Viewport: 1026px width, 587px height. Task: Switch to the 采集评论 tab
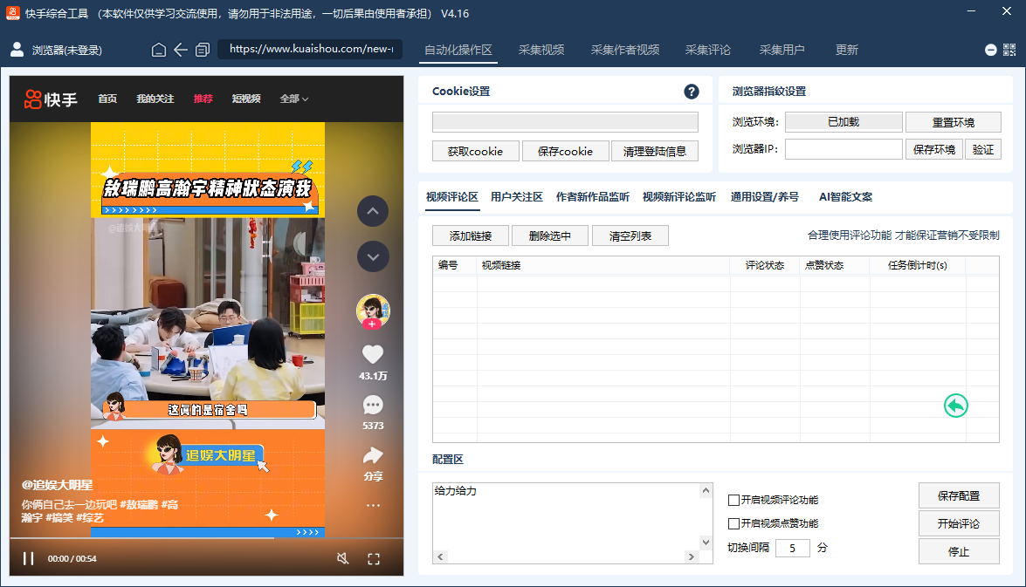[x=707, y=50]
